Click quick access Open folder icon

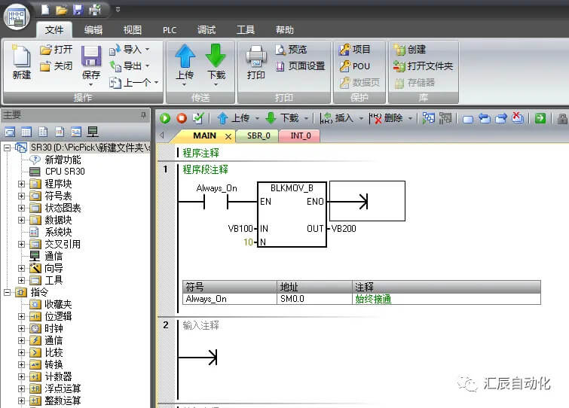pyautogui.click(x=62, y=10)
